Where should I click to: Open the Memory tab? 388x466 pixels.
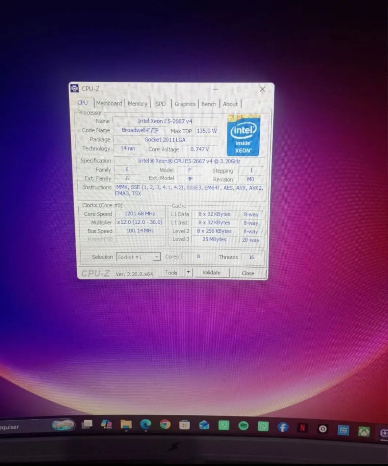pyautogui.click(x=137, y=104)
